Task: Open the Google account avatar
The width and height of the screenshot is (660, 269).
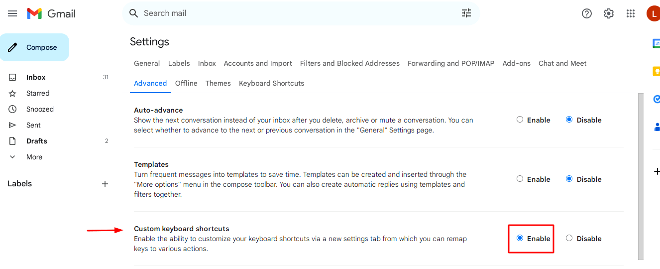Action: click(x=653, y=13)
